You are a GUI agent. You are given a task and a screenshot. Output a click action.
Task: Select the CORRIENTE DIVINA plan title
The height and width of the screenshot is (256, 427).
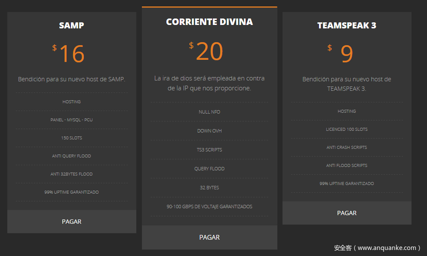tap(209, 22)
